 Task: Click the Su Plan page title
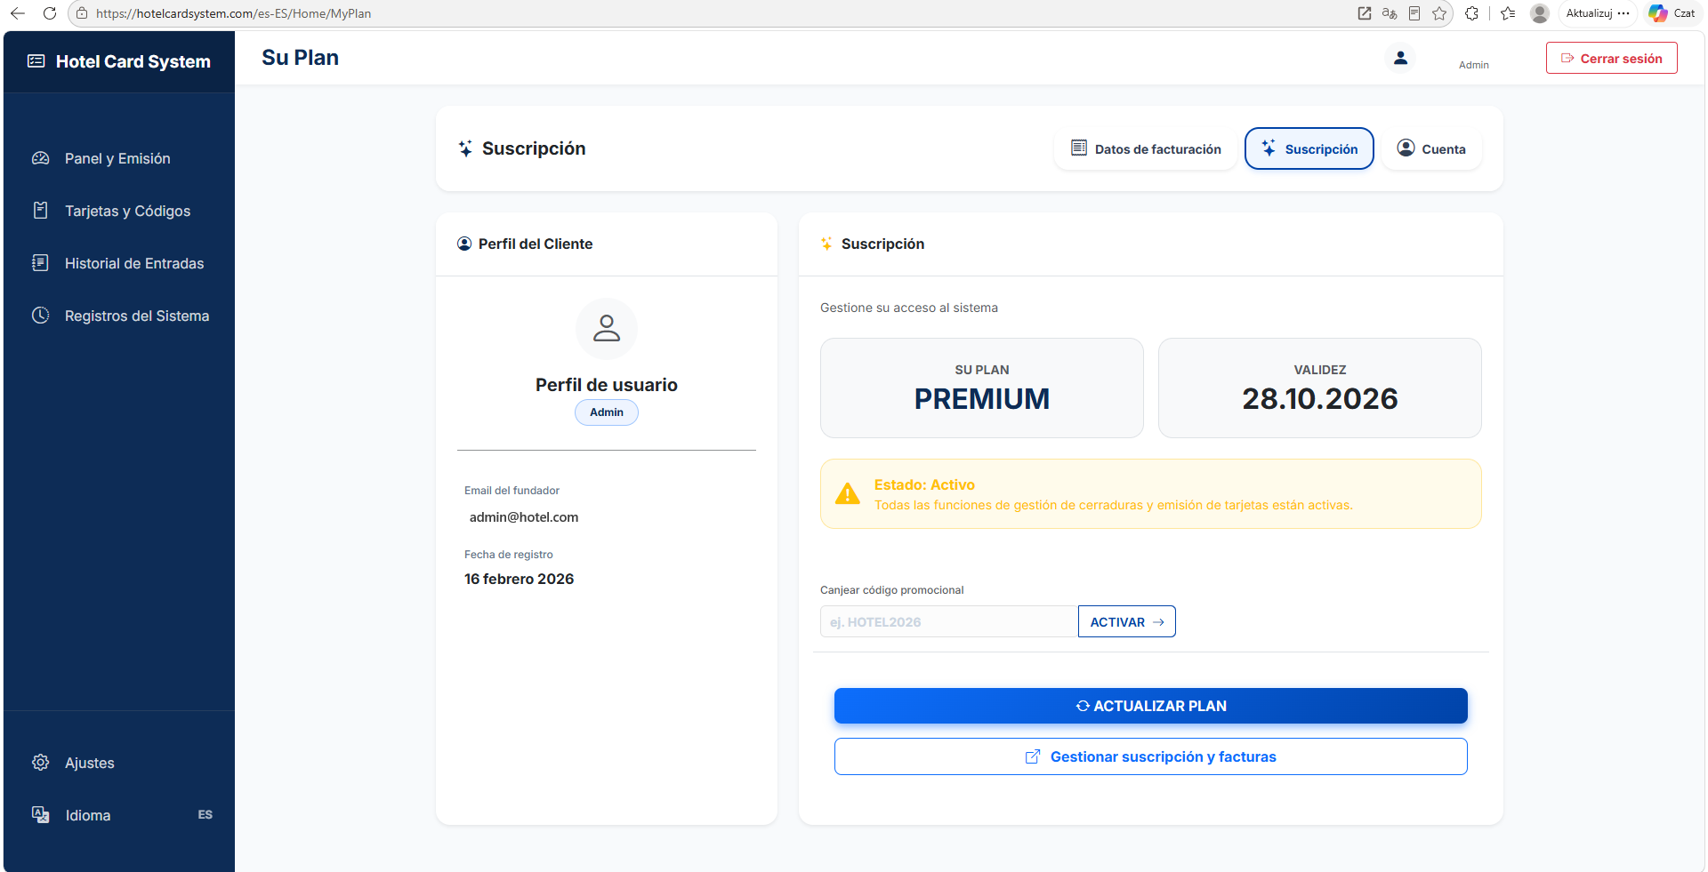[301, 58]
